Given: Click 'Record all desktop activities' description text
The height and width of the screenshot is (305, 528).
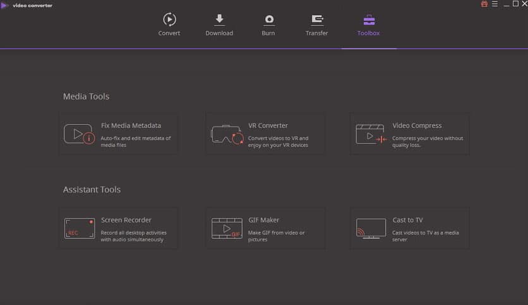Looking at the screenshot, I should [x=134, y=236].
